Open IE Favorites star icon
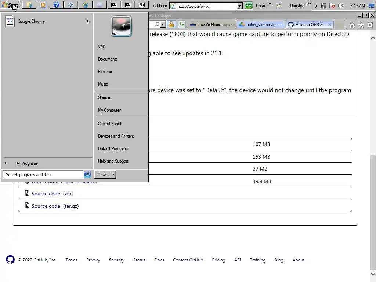Screen dimensions: 376x282 coord(361,25)
